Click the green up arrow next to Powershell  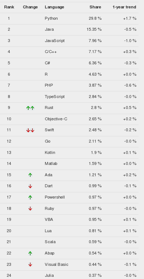coord(30,197)
